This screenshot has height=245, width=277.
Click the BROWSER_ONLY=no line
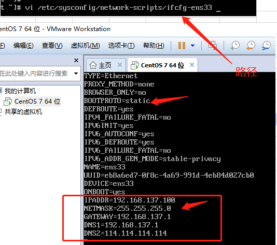[x=115, y=92]
